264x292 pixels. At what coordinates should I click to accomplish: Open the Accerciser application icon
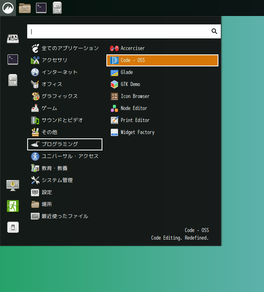[x=114, y=48]
